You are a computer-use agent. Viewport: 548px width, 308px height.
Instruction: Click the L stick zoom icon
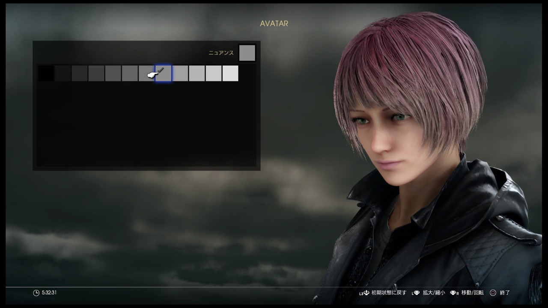coord(415,293)
